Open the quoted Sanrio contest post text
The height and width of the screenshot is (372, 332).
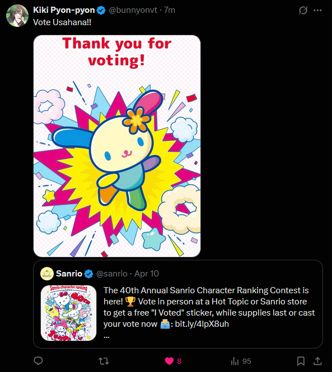tap(209, 307)
